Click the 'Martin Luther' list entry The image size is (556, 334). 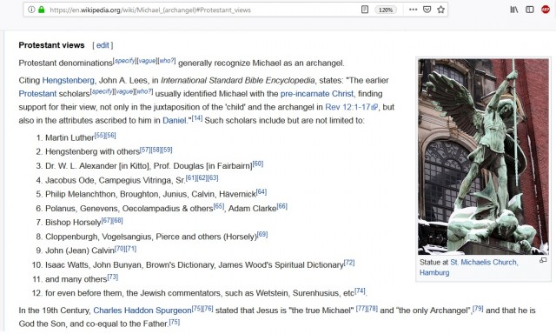tap(69, 137)
